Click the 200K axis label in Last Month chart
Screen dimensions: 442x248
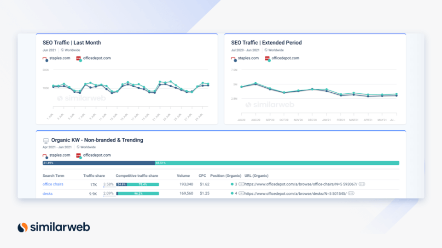[46, 70]
